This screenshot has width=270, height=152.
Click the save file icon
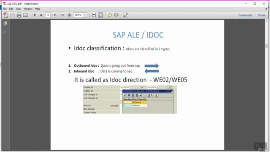12,15
